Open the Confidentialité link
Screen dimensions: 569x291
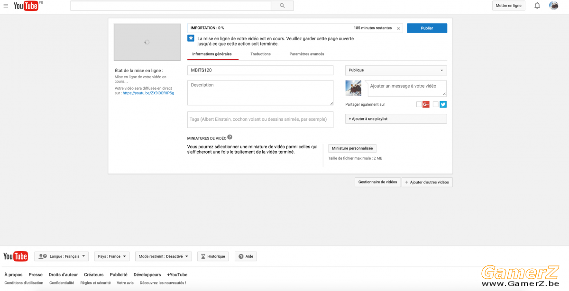[62, 283]
